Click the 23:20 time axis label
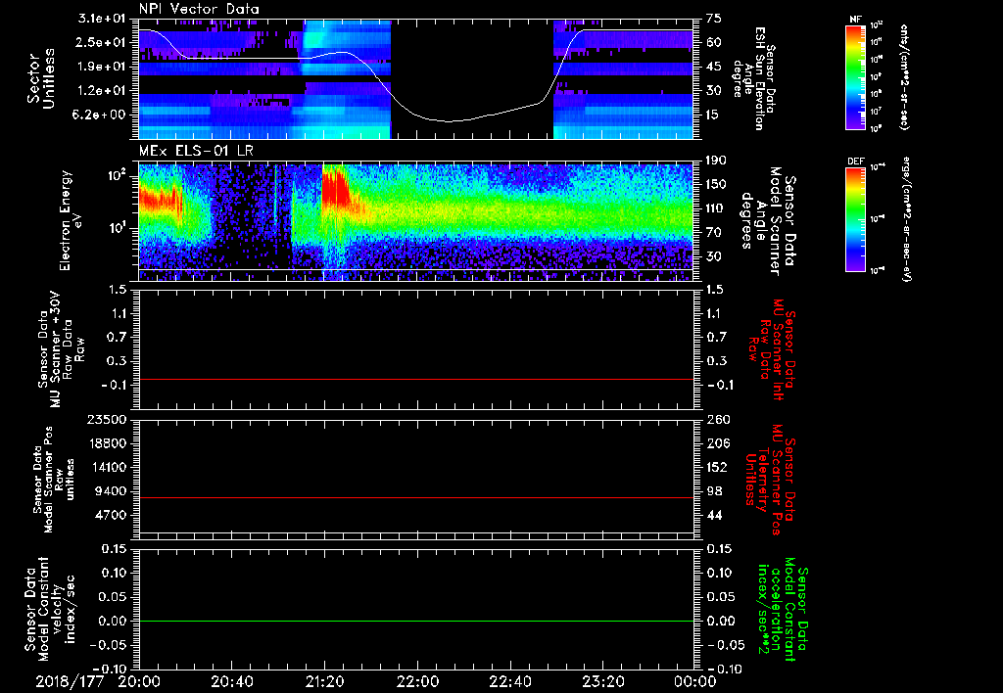This screenshot has height=693, width=1003. [x=603, y=681]
